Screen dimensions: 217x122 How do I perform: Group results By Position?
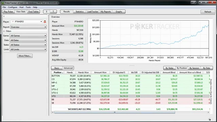(182, 68)
